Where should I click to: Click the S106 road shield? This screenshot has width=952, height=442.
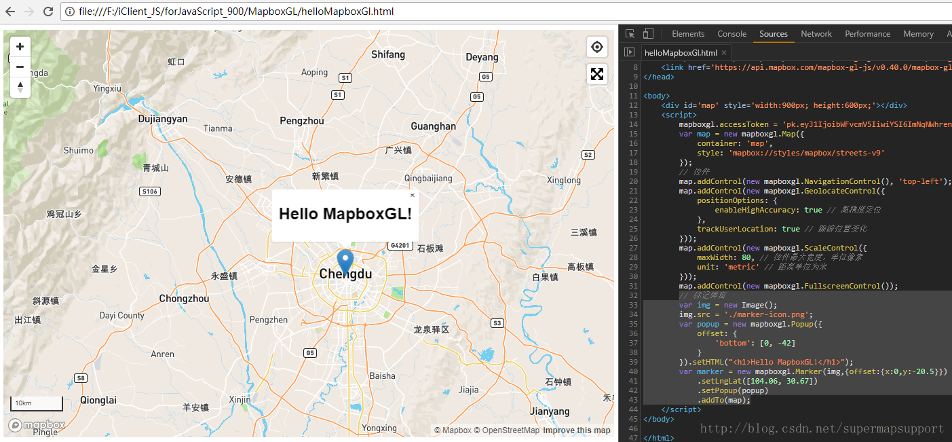pyautogui.click(x=150, y=191)
